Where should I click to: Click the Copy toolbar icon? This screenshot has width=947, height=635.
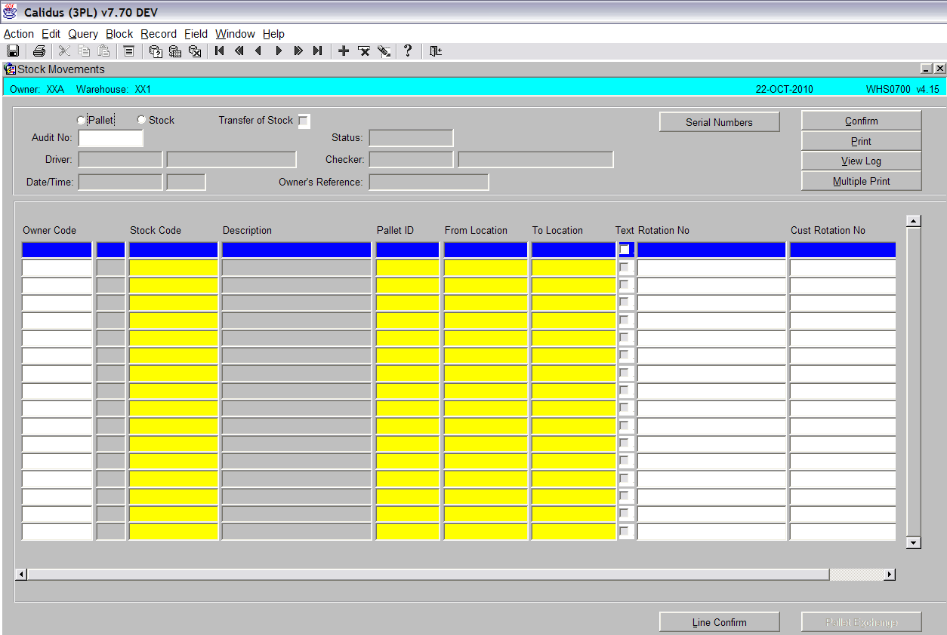click(x=84, y=51)
